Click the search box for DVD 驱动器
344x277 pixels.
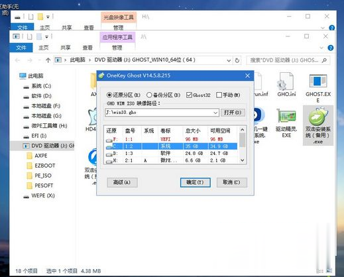(288, 60)
